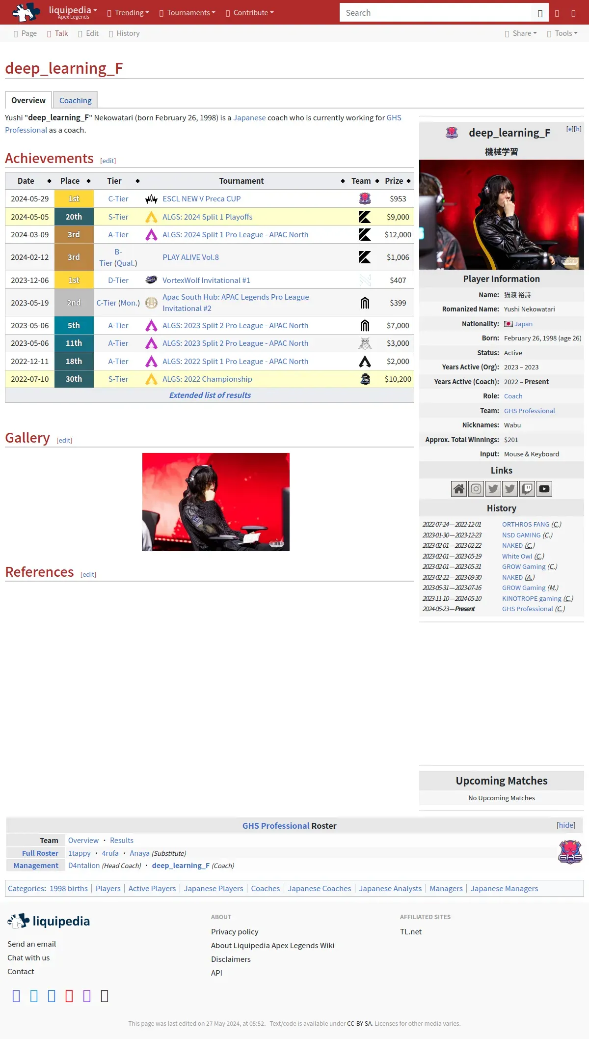Click GHS Professional logo in roster box
589x1039 pixels.
point(570,852)
